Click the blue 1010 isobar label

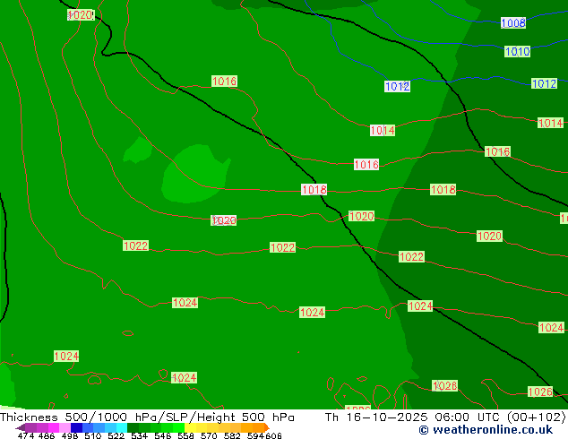[x=517, y=51]
